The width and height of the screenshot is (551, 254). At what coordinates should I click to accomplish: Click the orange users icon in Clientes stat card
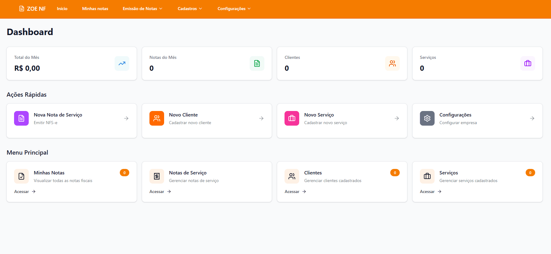coord(392,63)
